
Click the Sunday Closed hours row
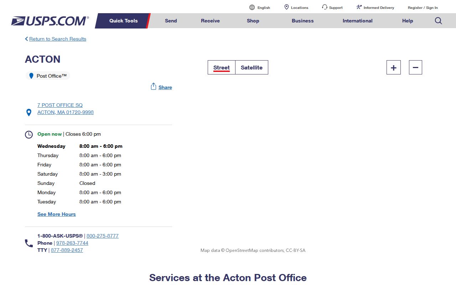click(x=66, y=183)
